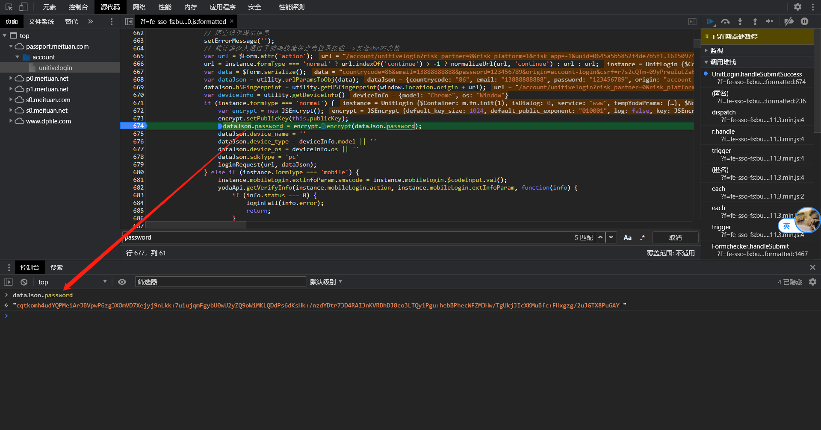Image resolution: width=821 pixels, height=430 pixels.
Task: Select the r.handle stack frame
Action: tap(757, 135)
